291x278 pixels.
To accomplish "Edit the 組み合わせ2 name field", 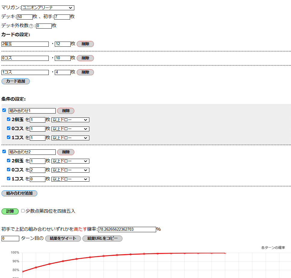I will coord(32,152).
